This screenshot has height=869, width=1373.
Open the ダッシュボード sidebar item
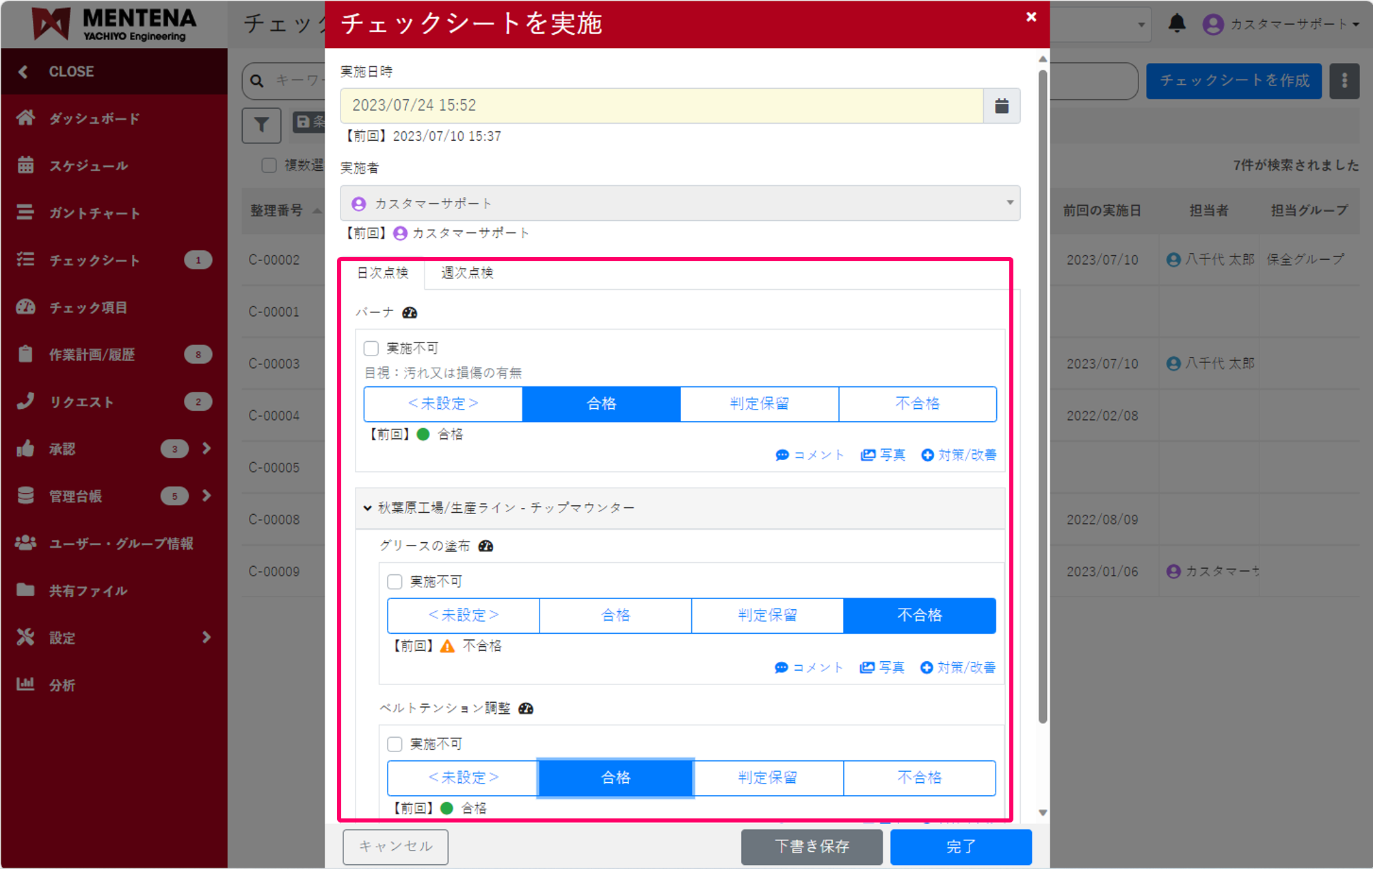[x=89, y=118]
